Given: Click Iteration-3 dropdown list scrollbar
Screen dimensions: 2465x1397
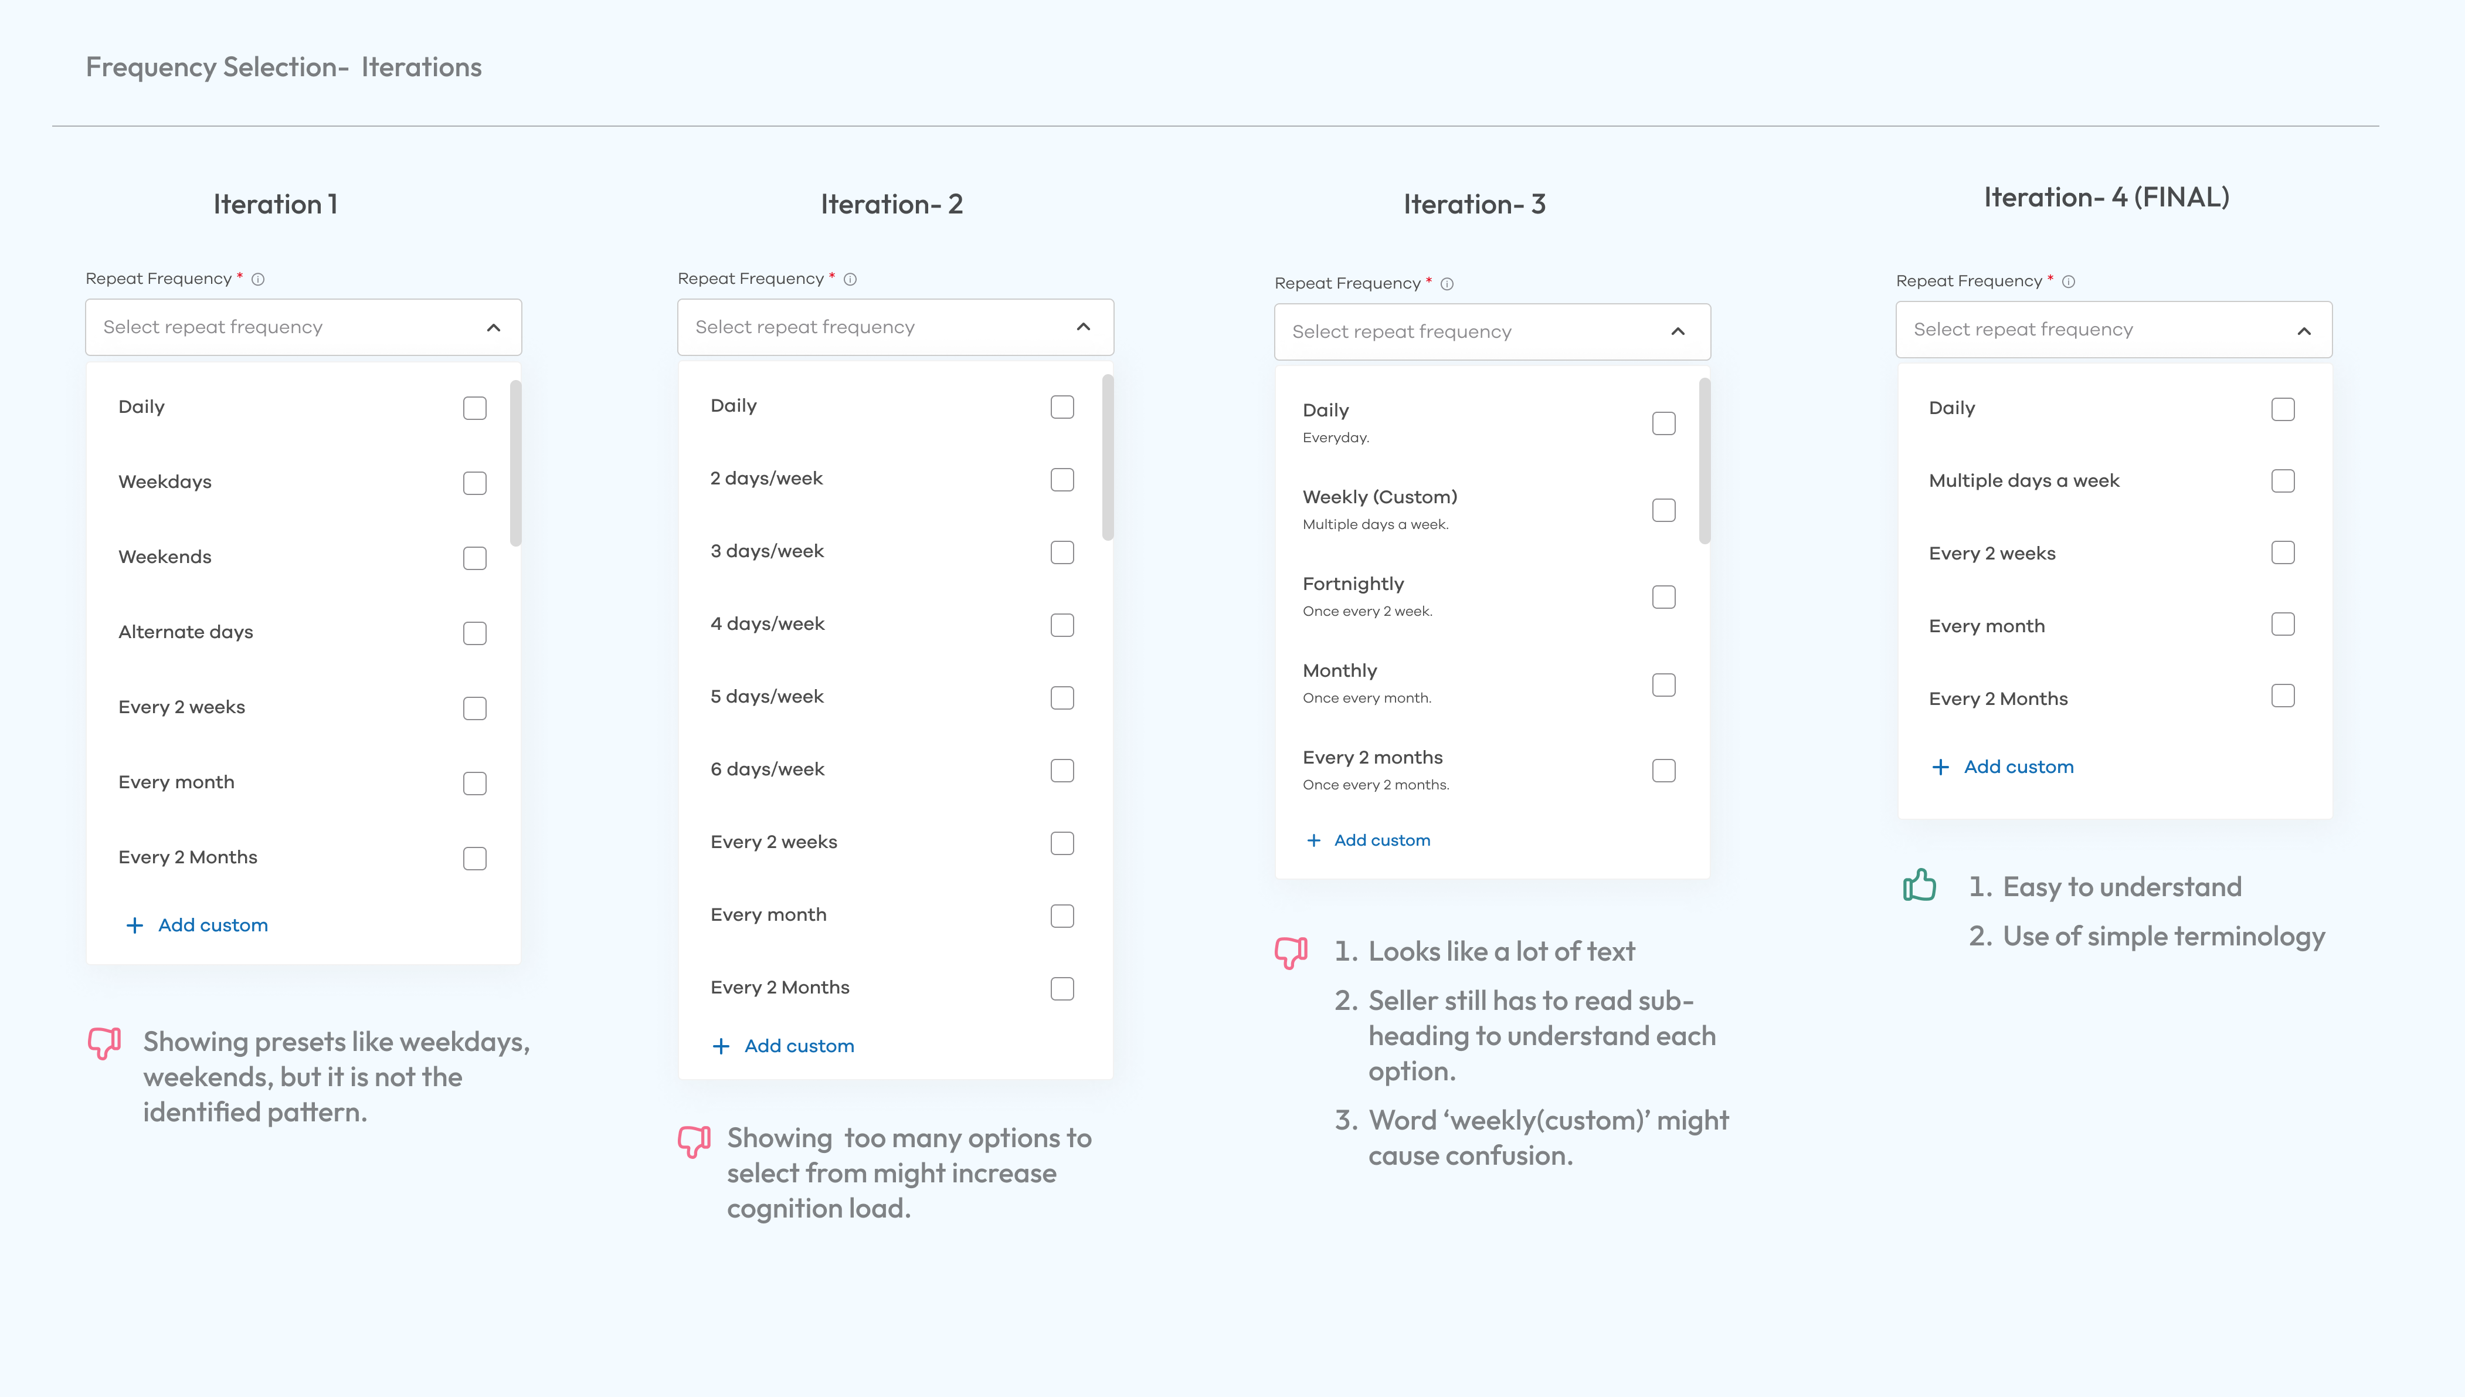Looking at the screenshot, I should coord(1705,462).
